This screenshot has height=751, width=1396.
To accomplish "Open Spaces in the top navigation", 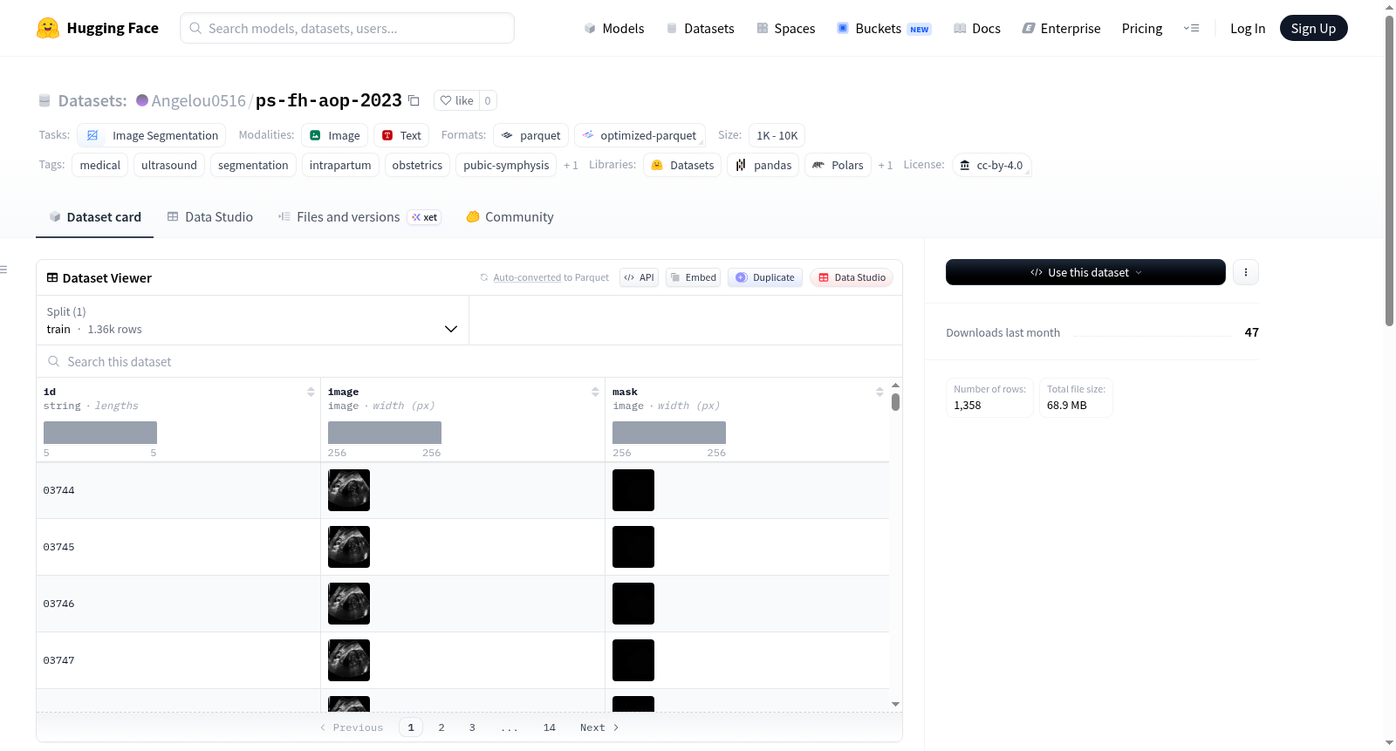I will 785,28.
